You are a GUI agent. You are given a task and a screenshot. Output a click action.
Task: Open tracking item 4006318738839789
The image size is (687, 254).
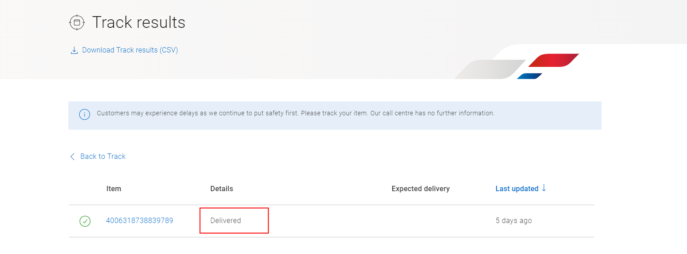(139, 221)
